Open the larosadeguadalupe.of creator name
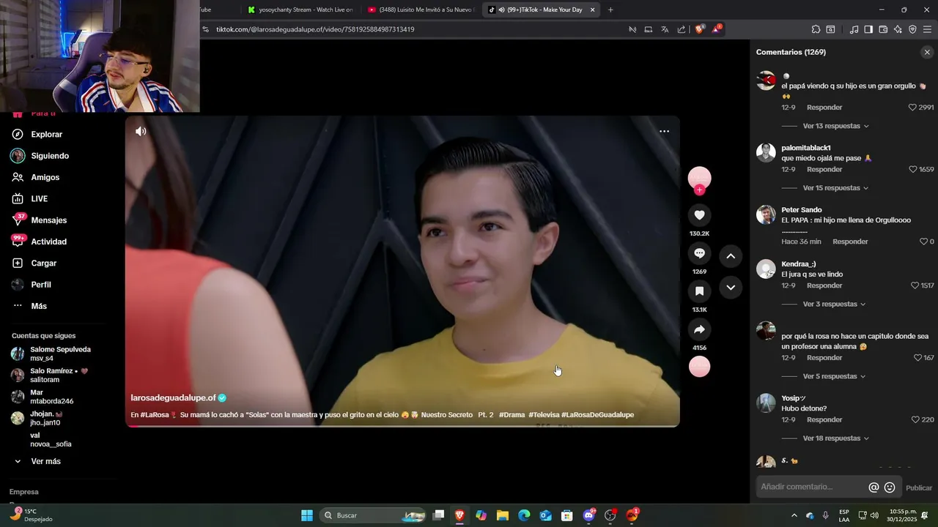This screenshot has width=938, height=527. (173, 397)
